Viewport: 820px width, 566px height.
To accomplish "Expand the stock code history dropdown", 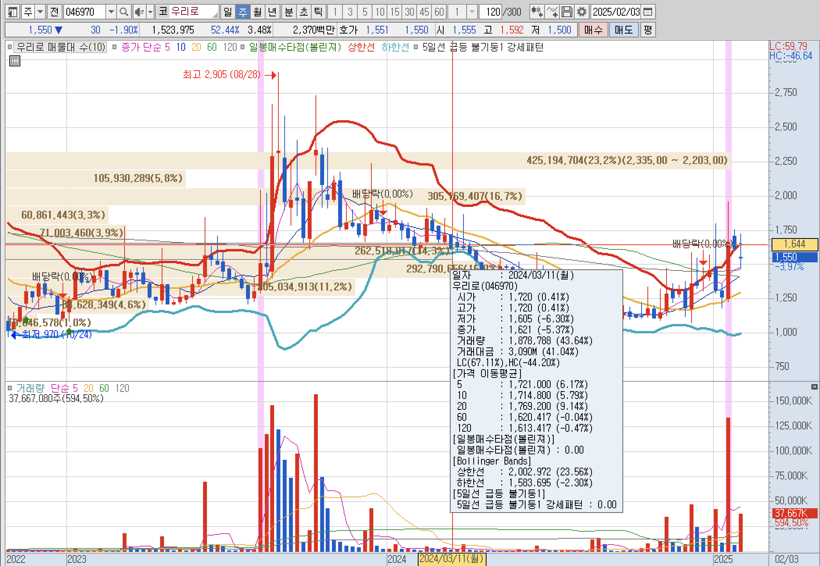I will (111, 12).
